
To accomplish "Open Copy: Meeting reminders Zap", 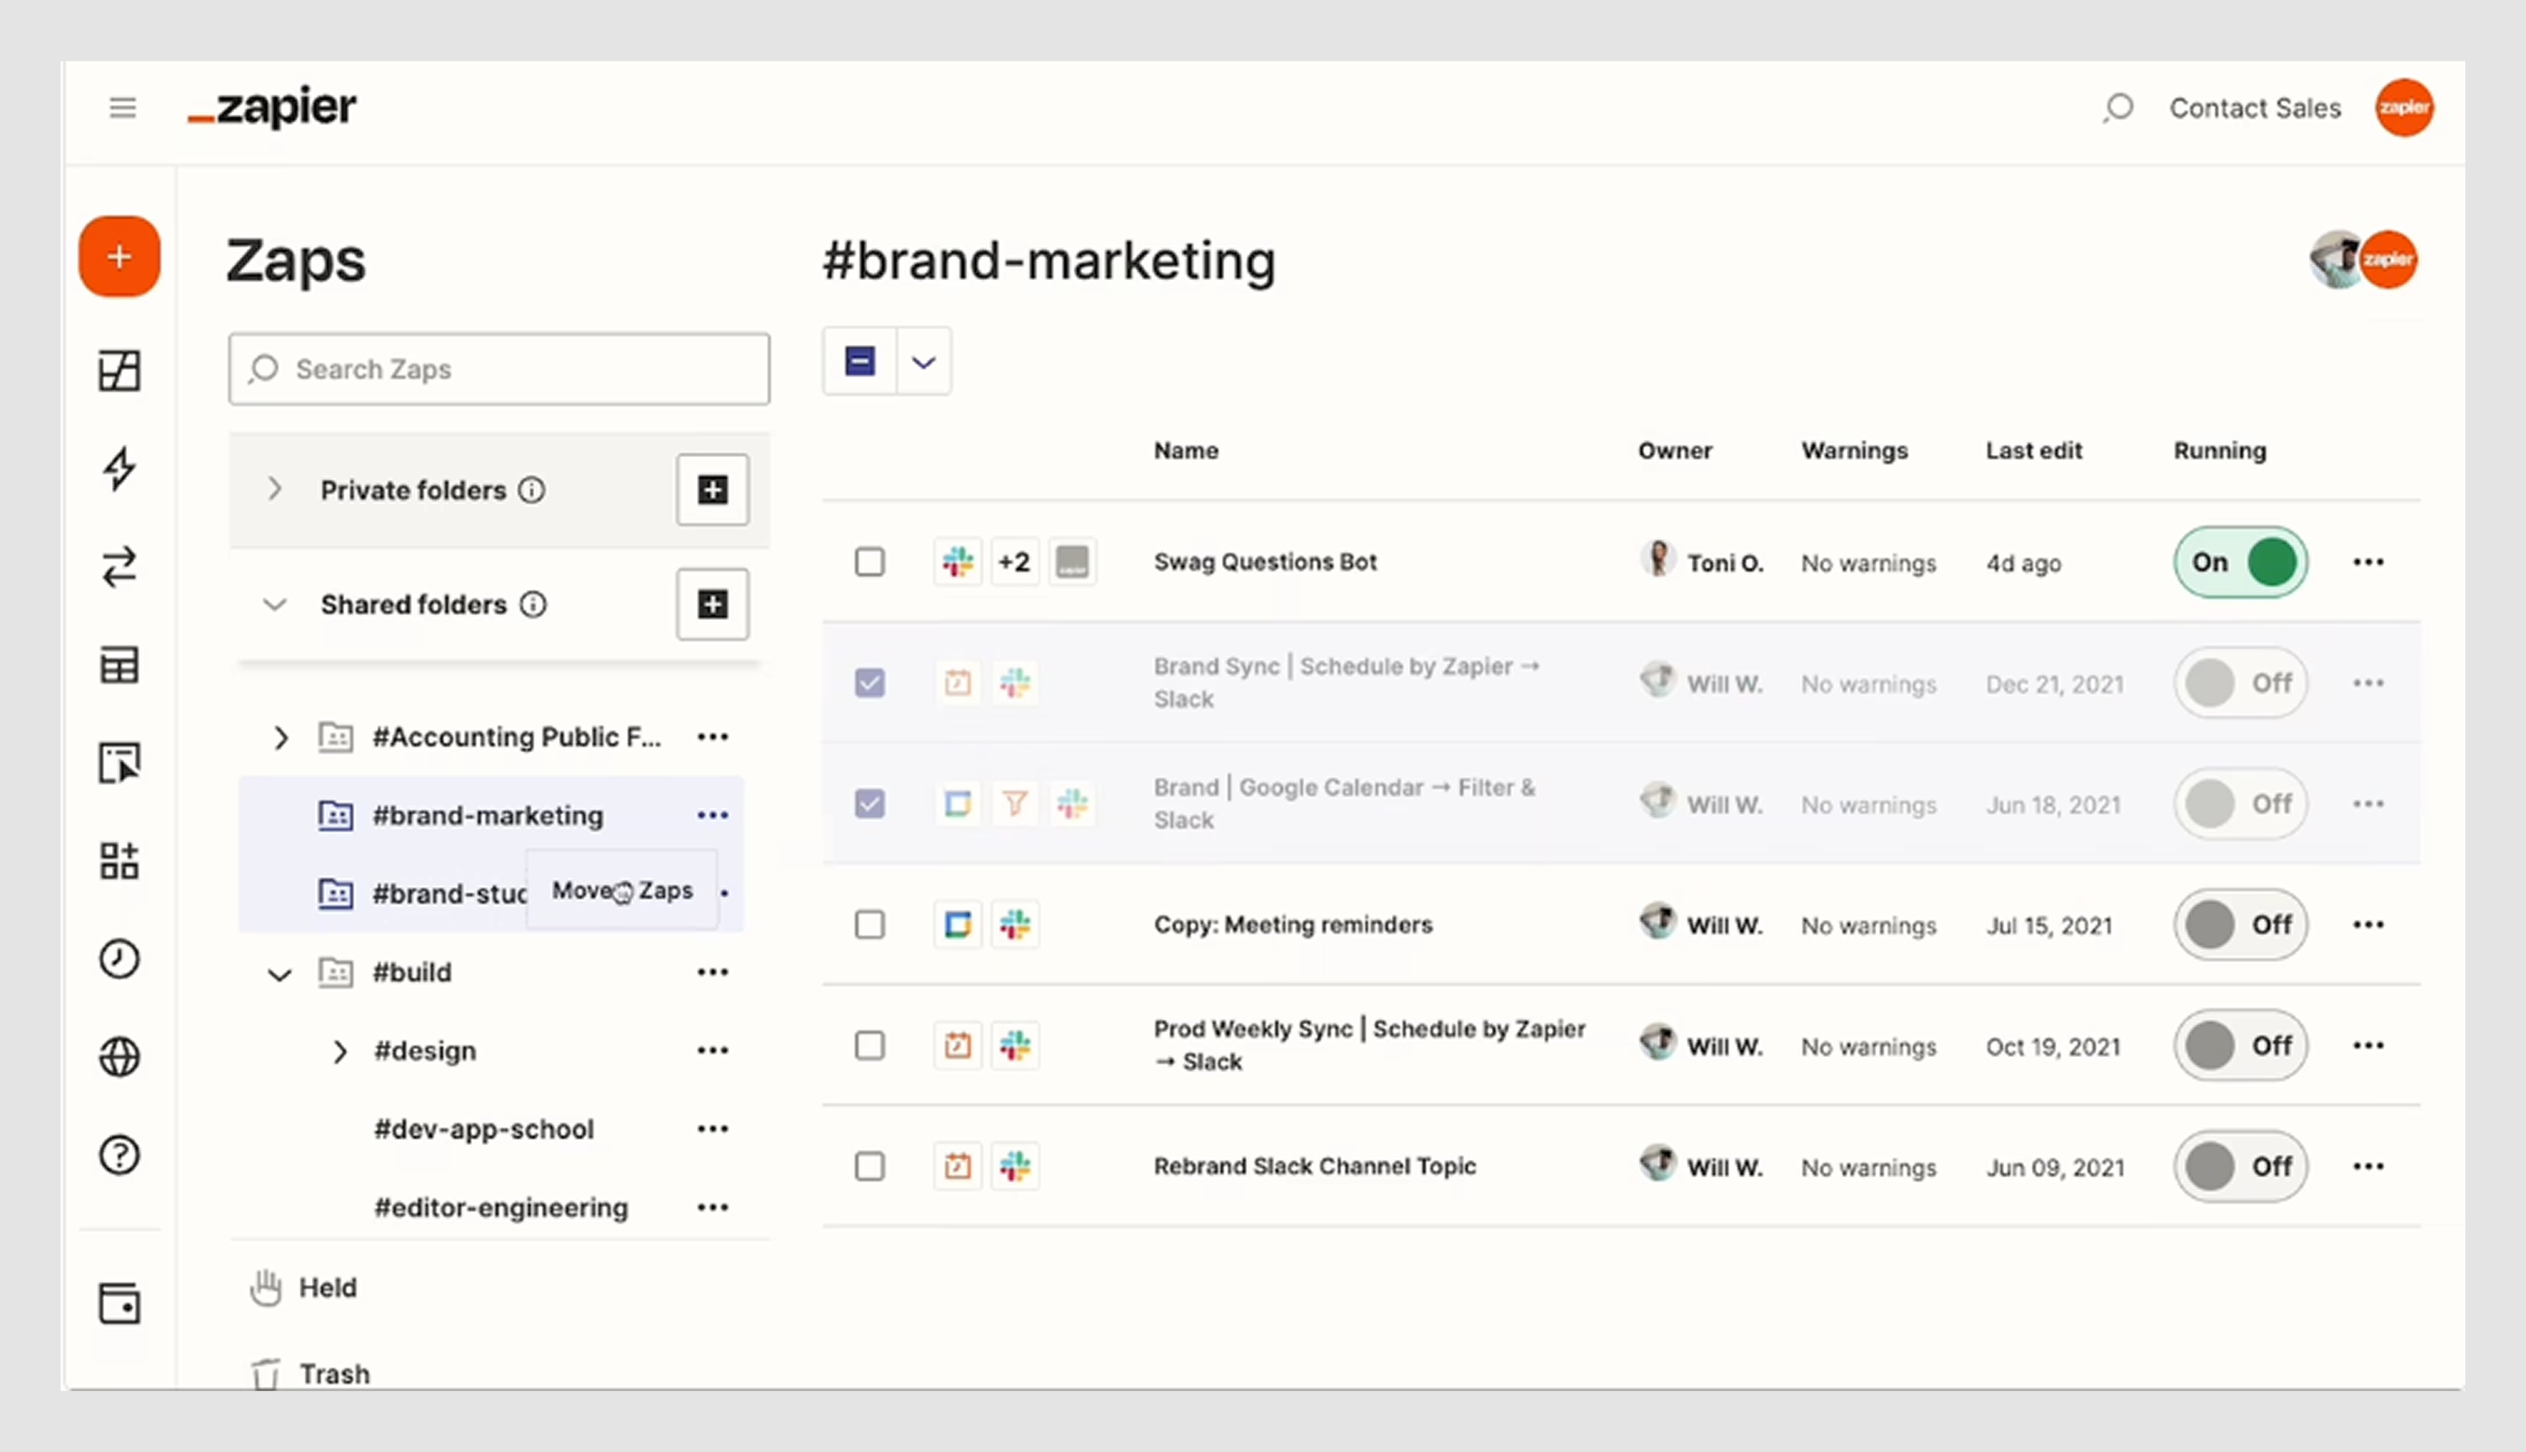I will click(x=1293, y=924).
